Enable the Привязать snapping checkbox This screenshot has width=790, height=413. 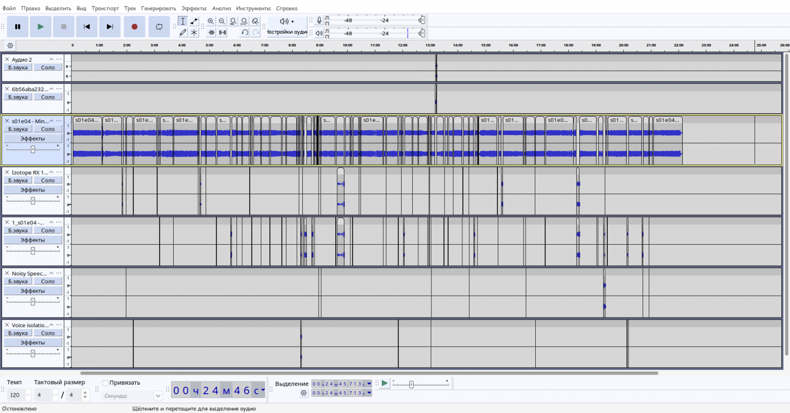(105, 383)
